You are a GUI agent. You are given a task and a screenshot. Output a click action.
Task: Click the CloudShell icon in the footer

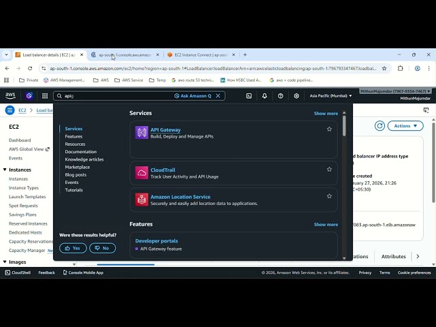[7, 272]
